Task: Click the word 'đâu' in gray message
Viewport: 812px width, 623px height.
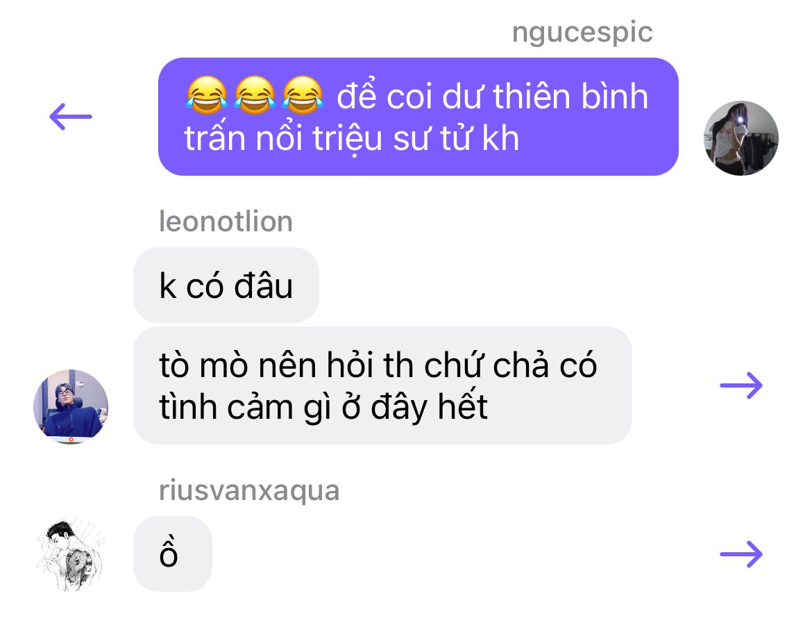Action: pyautogui.click(x=264, y=285)
